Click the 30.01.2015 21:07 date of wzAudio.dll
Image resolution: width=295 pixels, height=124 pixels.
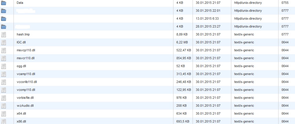(x=208, y=106)
